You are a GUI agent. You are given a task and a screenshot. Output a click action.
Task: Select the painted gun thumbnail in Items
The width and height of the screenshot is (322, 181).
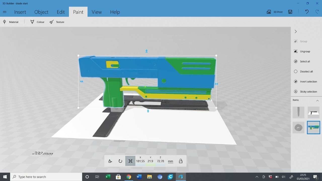(313, 127)
